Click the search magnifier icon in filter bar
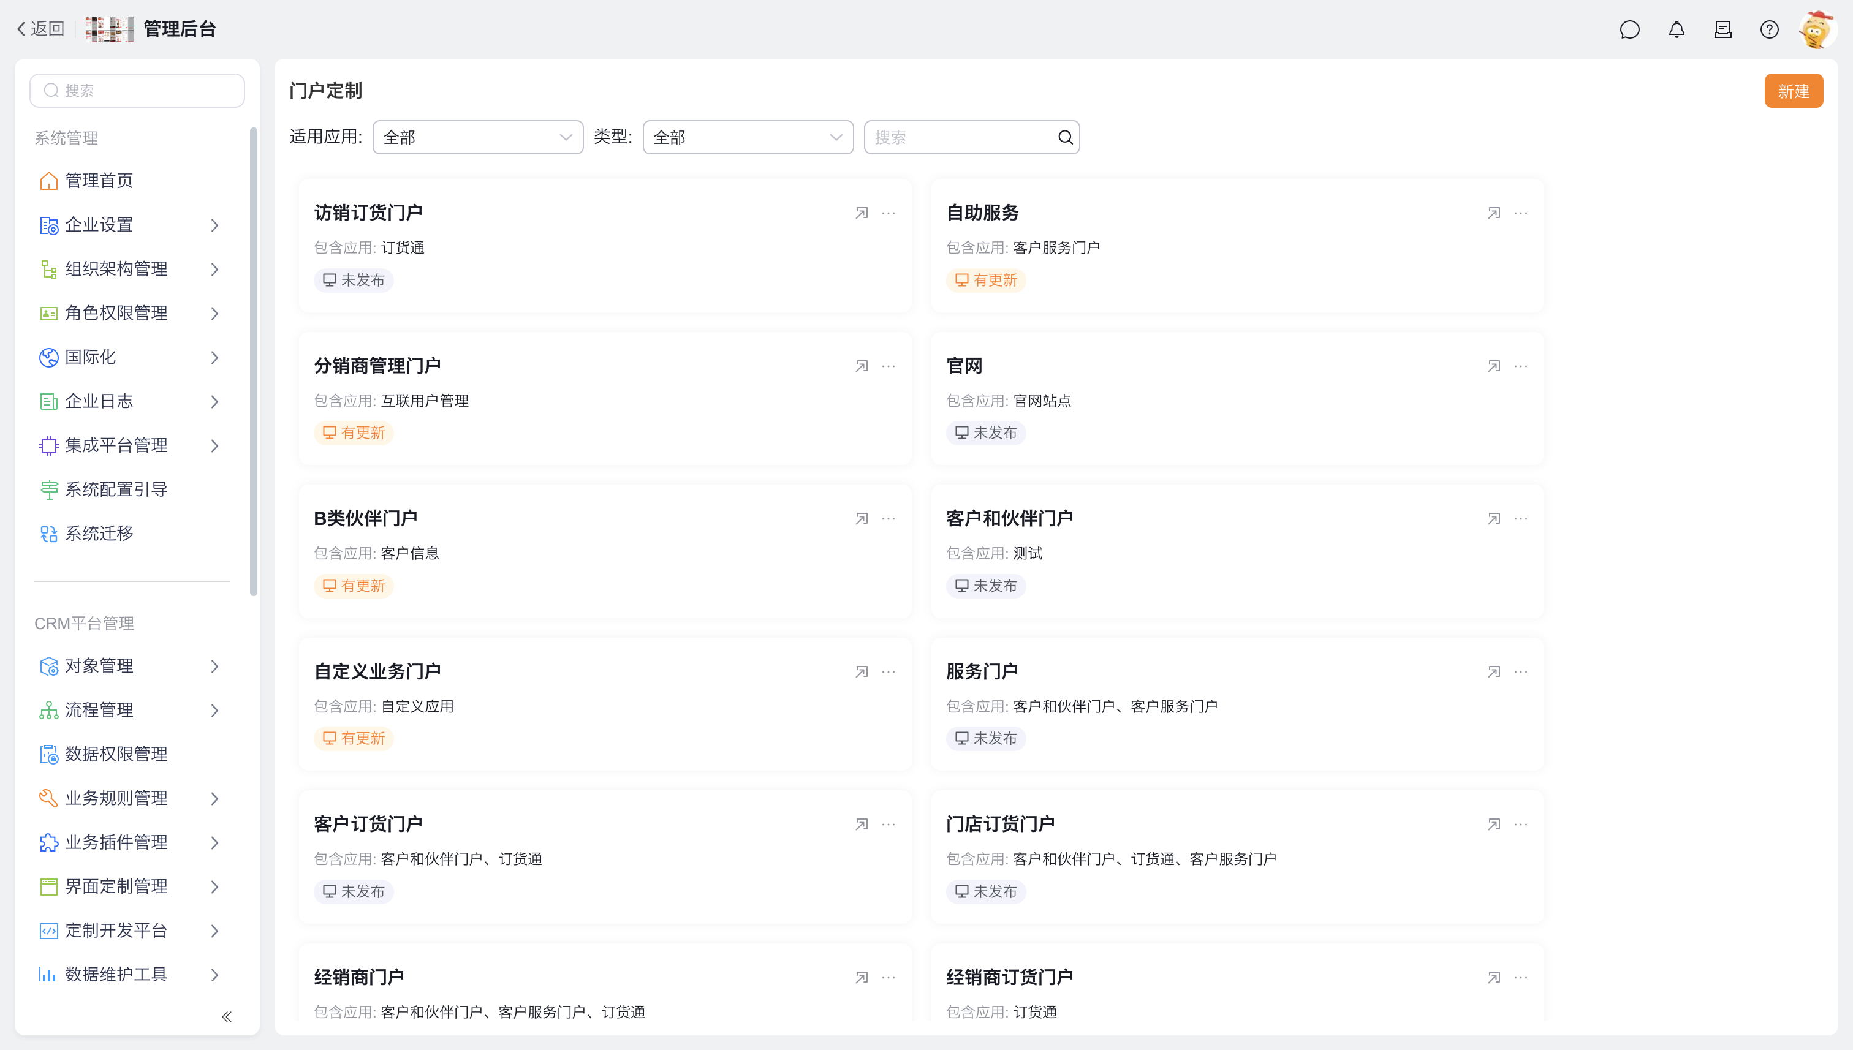Viewport: 1853px width, 1050px height. (x=1064, y=138)
